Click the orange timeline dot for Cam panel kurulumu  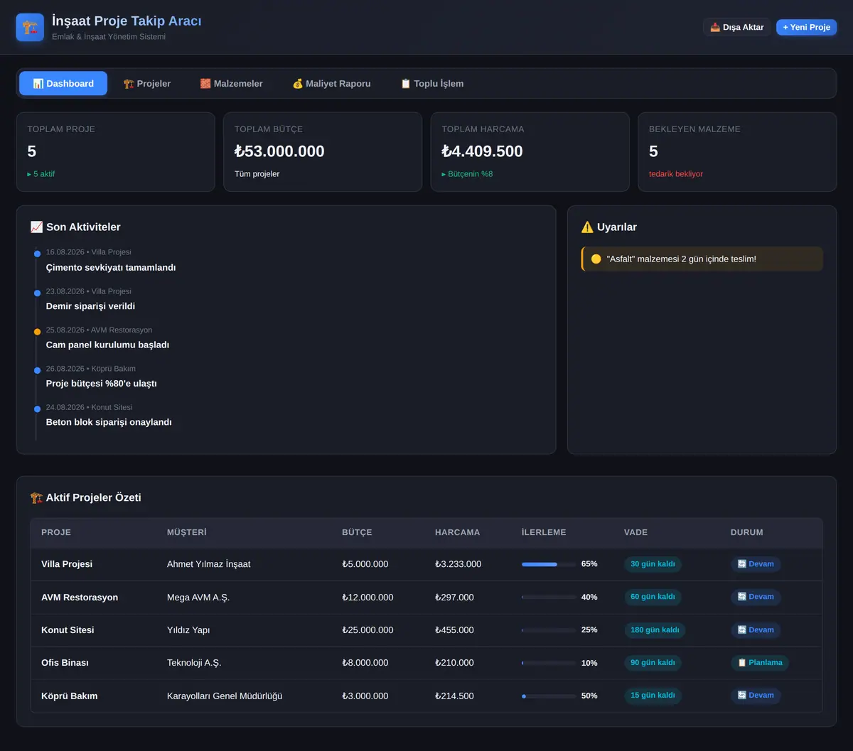click(x=37, y=332)
